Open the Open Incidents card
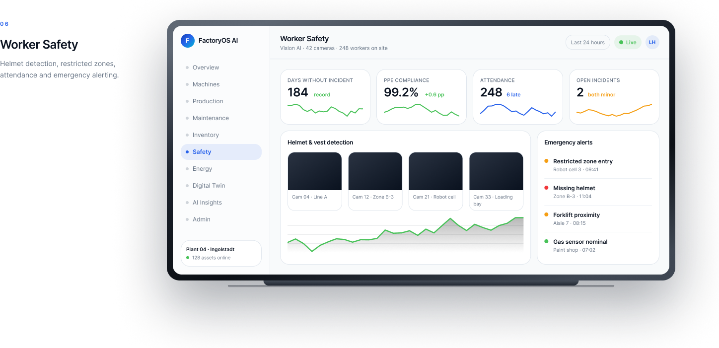 [x=614, y=97]
